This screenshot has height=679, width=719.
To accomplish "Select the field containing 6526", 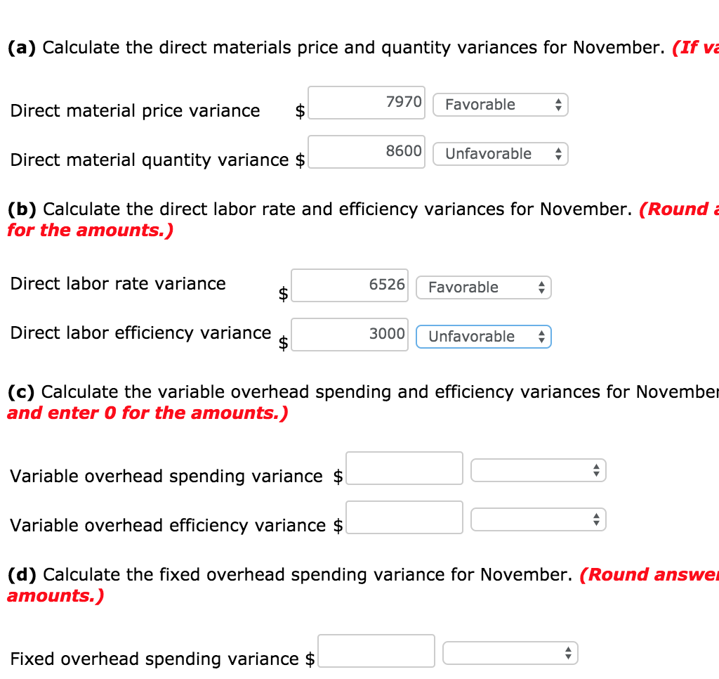I will pos(350,285).
